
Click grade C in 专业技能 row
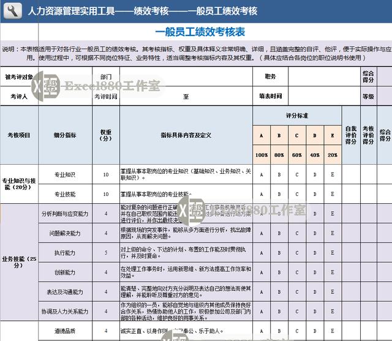[297, 194]
